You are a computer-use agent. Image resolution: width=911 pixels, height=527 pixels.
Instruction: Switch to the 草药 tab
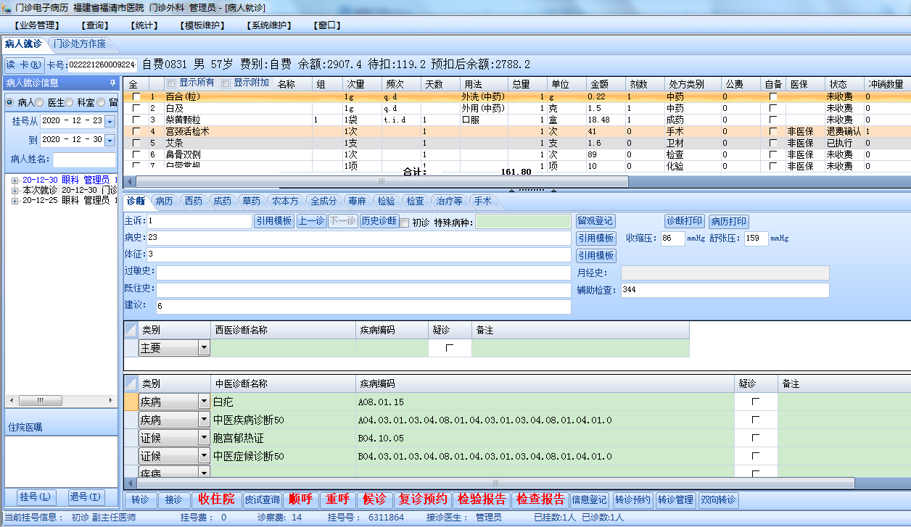pyautogui.click(x=251, y=201)
